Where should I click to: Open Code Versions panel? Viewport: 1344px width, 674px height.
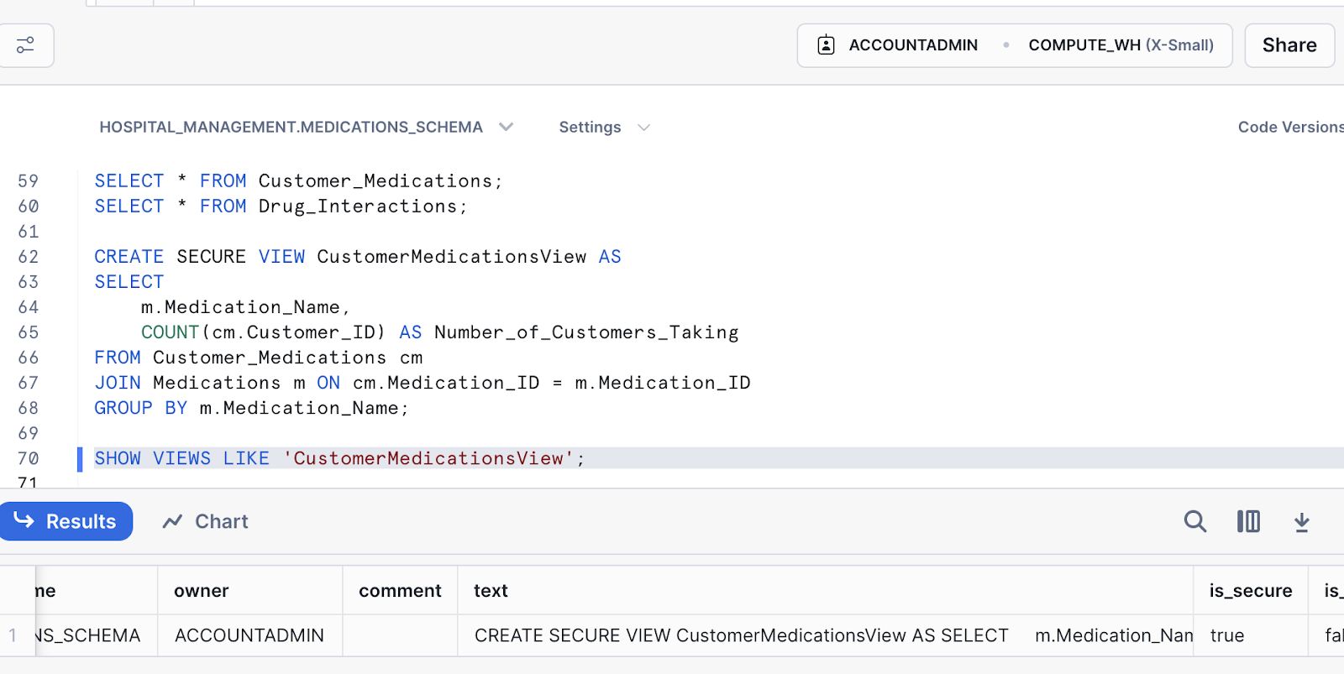click(x=1290, y=127)
